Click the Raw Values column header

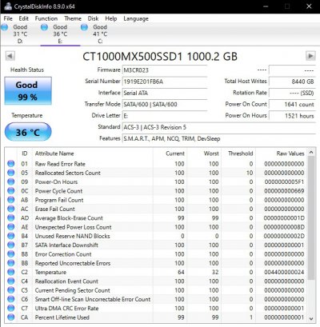[290, 154]
